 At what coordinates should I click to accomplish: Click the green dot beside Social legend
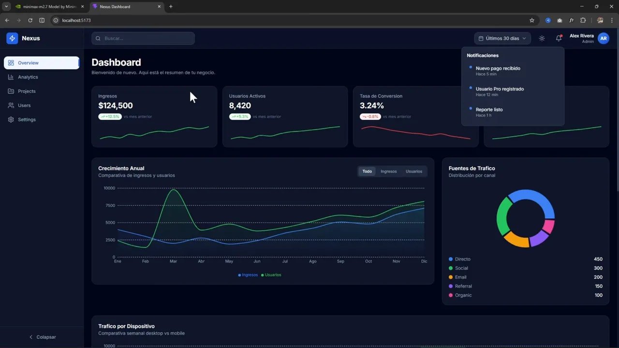tap(451, 268)
